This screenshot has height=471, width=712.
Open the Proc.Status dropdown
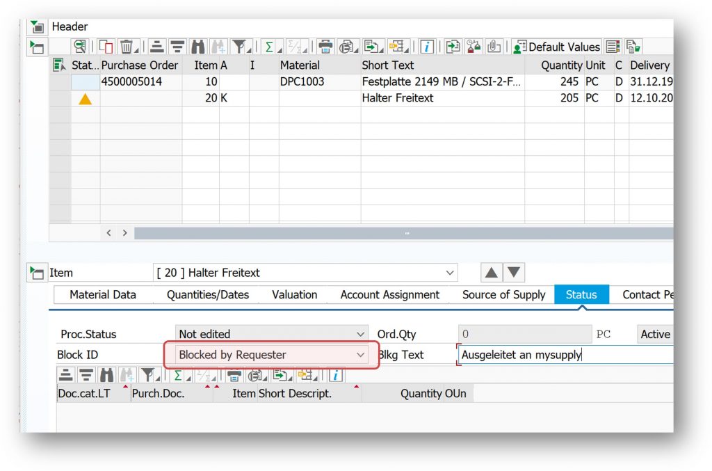271,334
